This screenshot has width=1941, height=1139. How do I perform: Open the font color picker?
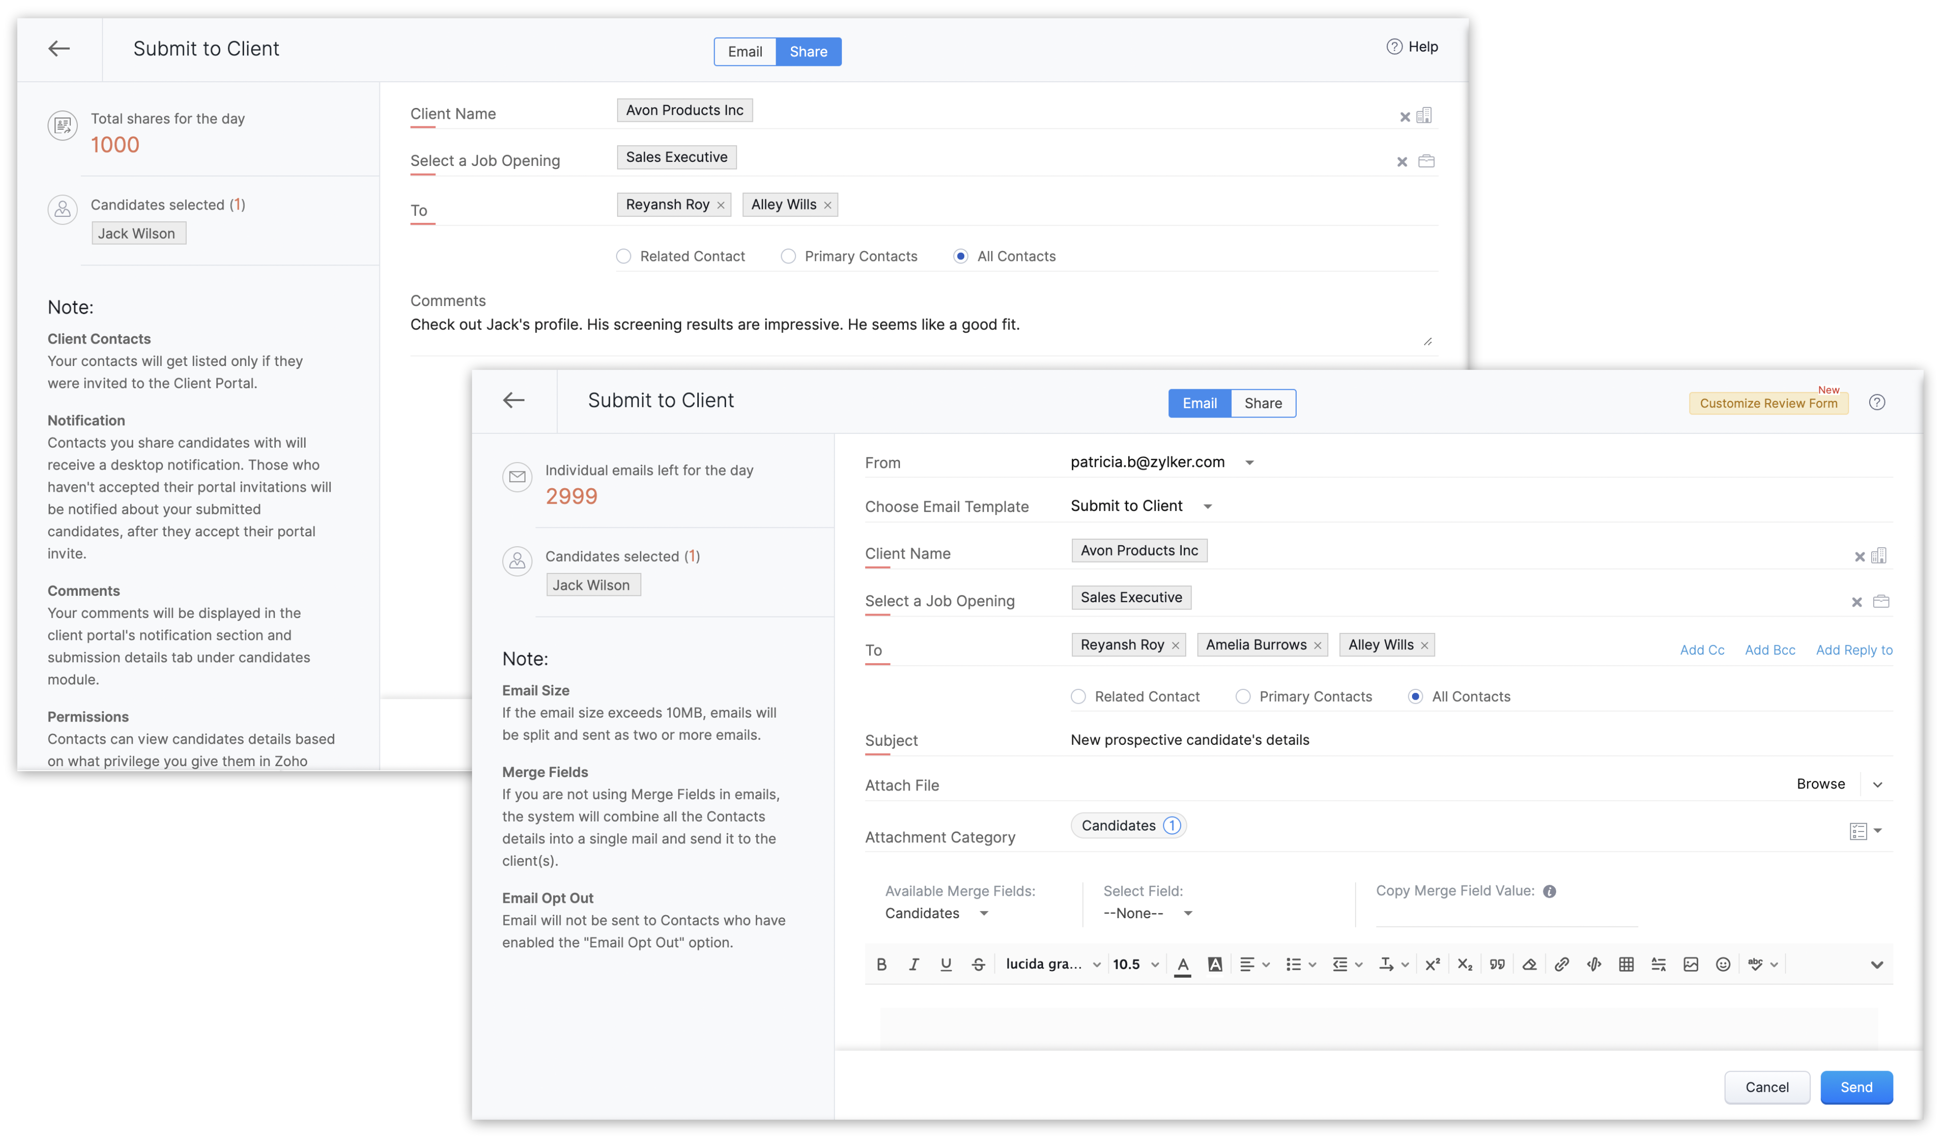click(1182, 964)
